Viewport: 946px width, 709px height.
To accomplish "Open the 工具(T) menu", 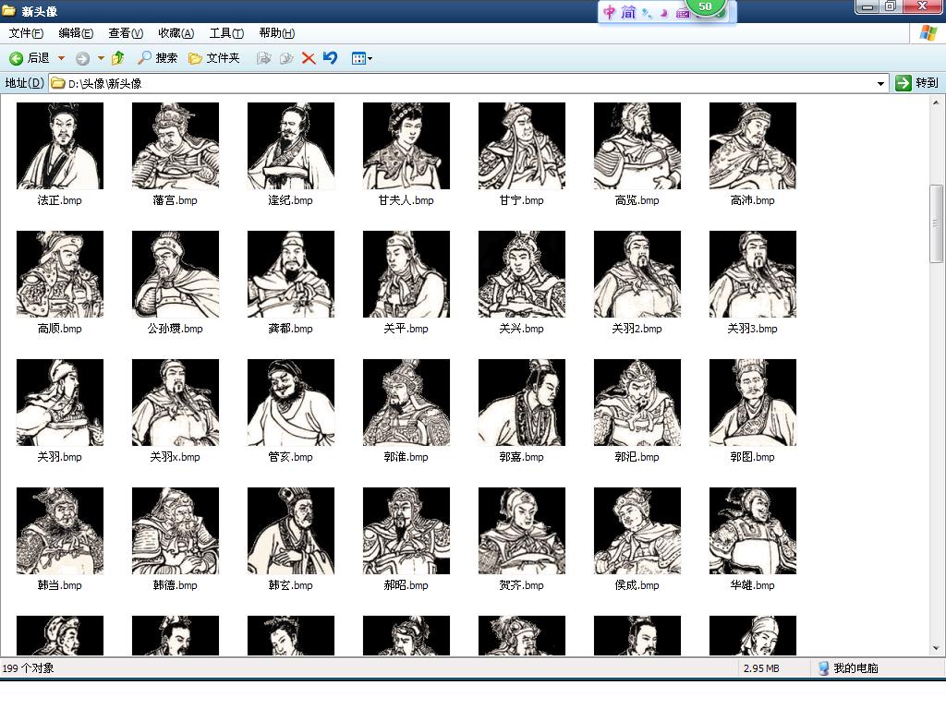I will point(226,33).
